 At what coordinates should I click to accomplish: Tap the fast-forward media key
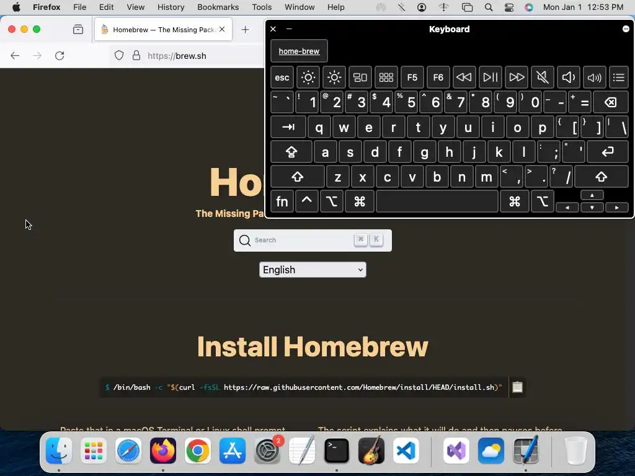[517, 77]
